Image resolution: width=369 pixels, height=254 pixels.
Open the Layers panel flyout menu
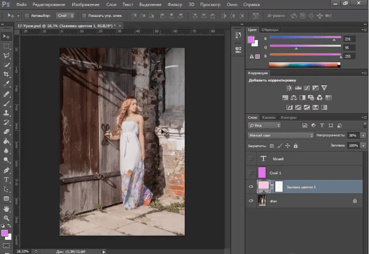(364, 118)
